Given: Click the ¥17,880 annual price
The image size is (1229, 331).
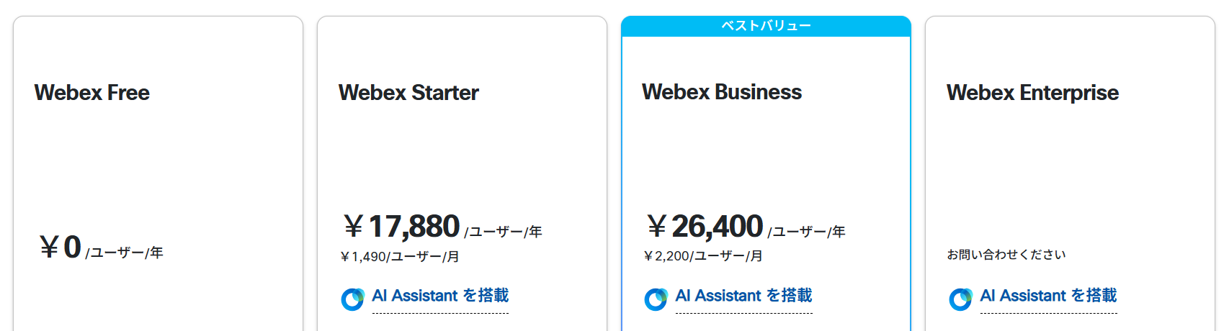Looking at the screenshot, I should [402, 227].
